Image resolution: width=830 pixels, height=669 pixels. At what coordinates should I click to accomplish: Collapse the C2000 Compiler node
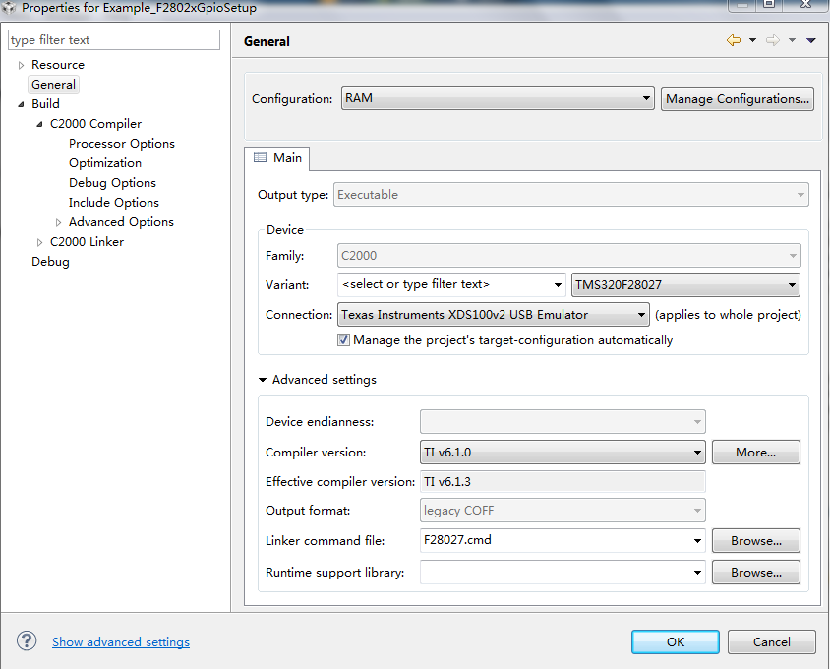point(39,124)
